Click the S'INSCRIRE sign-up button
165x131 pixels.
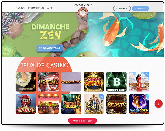click(140, 8)
